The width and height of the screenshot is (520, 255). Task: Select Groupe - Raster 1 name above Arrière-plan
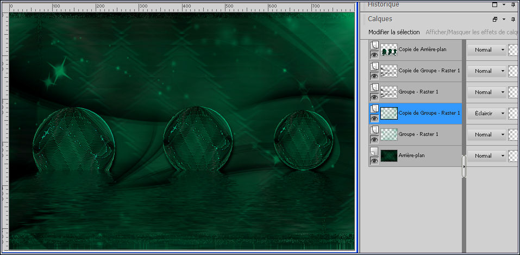coord(418,134)
